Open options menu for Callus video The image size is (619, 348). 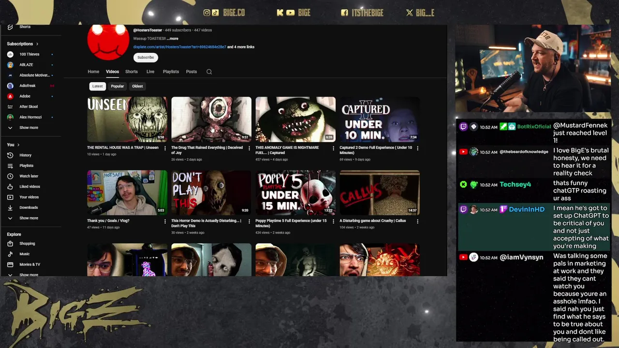pyautogui.click(x=417, y=221)
